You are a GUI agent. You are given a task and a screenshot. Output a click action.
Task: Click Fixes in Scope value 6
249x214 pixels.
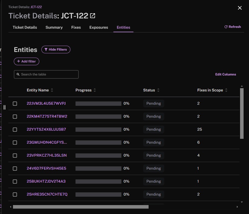coord(198,142)
